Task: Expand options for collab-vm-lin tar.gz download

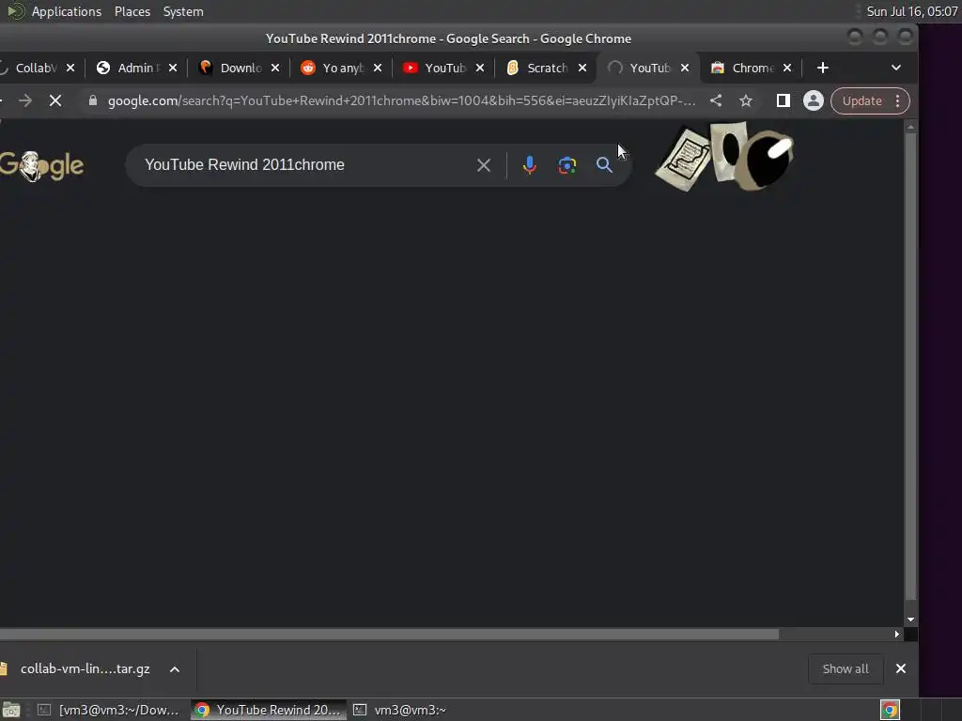Action: pos(175,668)
